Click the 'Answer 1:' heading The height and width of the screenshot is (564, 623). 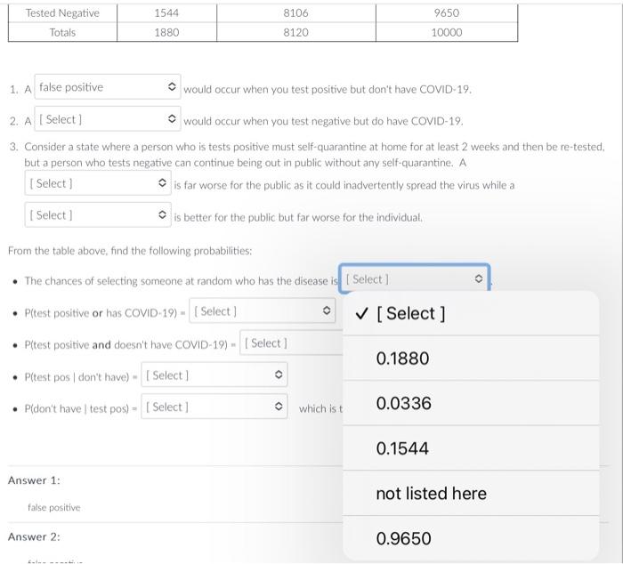(34, 480)
